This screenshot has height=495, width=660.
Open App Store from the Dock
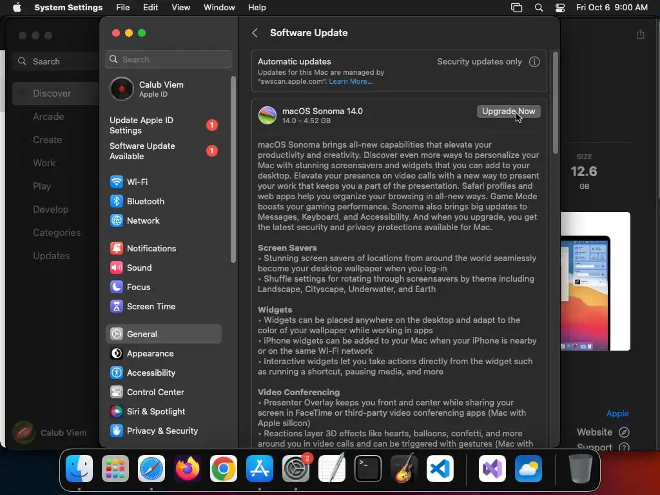260,469
